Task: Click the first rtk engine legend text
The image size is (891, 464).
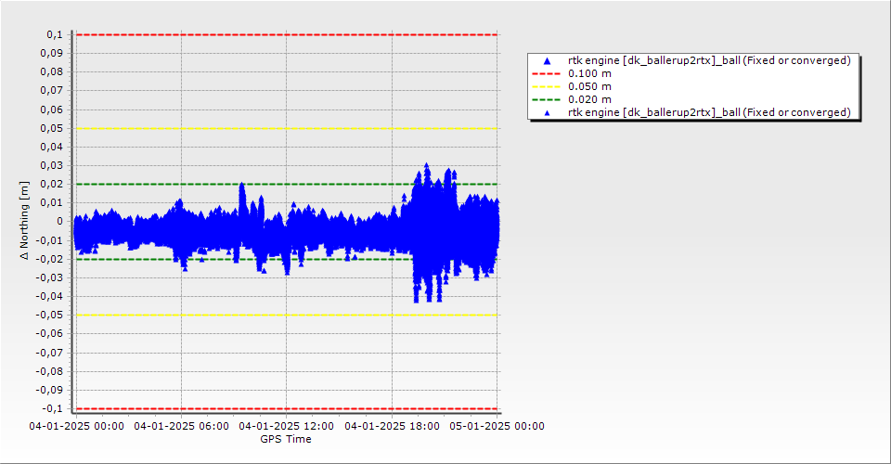Action: click(x=709, y=60)
